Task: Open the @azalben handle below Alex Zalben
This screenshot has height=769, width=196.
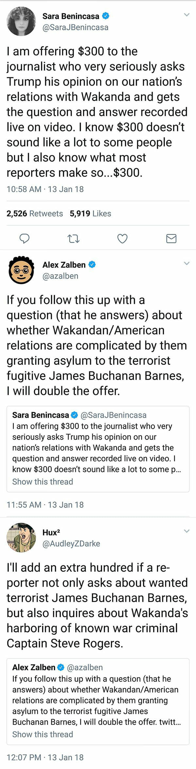Action: pyautogui.click(x=60, y=276)
